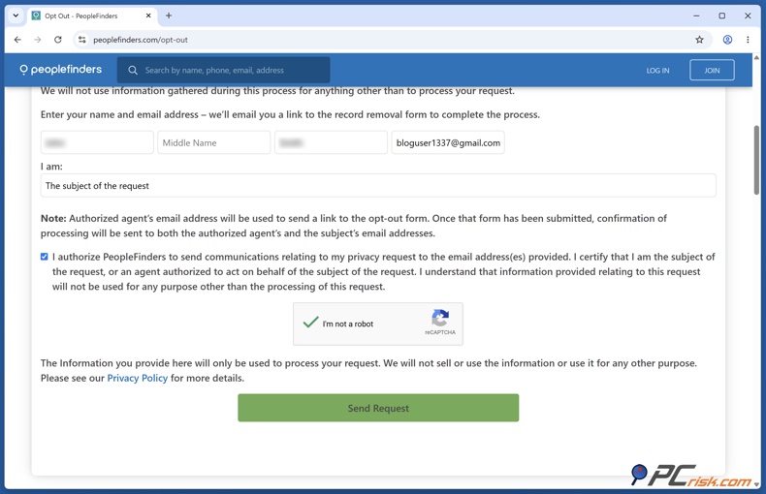Maximize the Chrome window

pyautogui.click(x=722, y=15)
